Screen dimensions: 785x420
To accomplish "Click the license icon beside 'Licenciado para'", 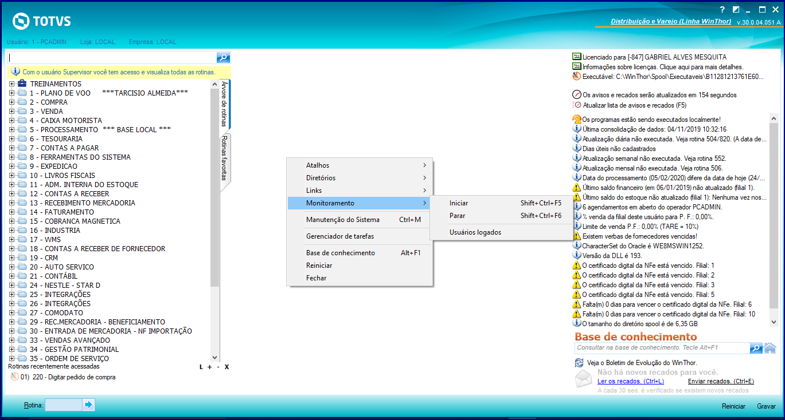I will point(577,57).
